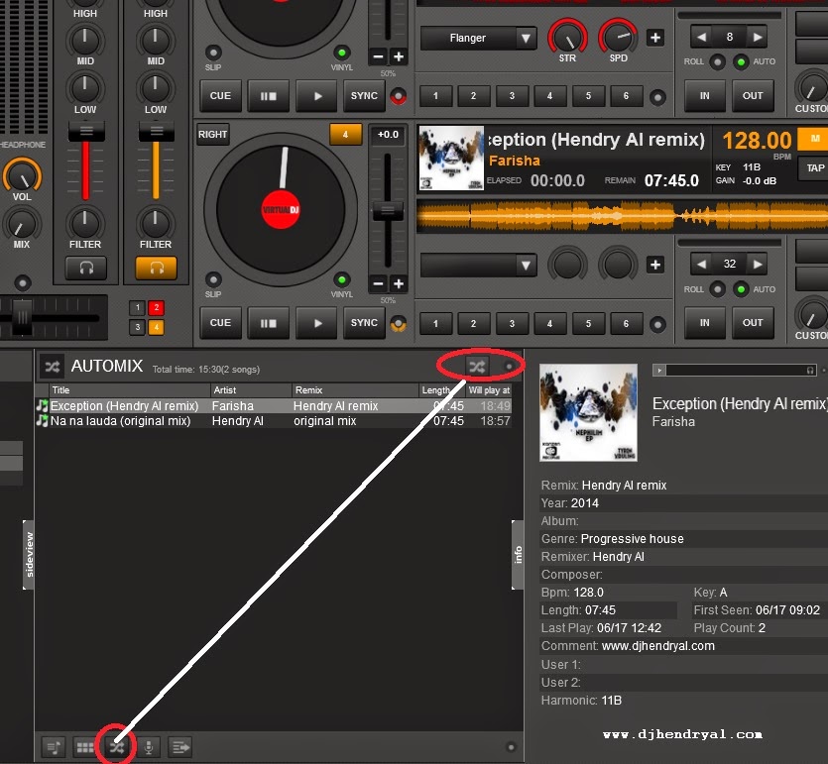Image resolution: width=828 pixels, height=764 pixels.
Task: Open headphone cue for the left deck
Action: point(85,268)
